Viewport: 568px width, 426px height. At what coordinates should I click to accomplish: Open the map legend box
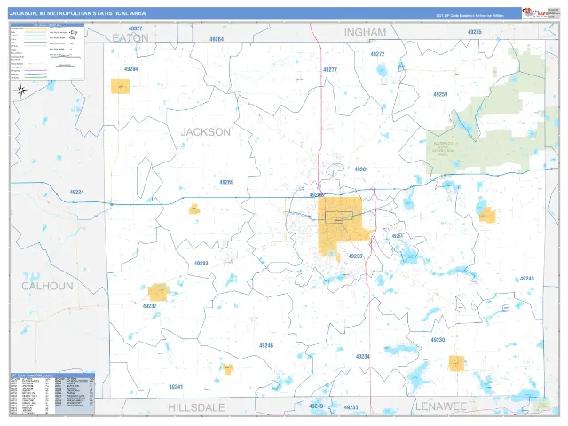(x=47, y=51)
